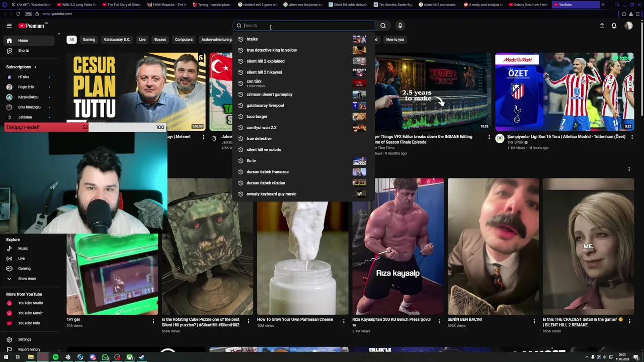Select the Bosses filter chip

160,40
